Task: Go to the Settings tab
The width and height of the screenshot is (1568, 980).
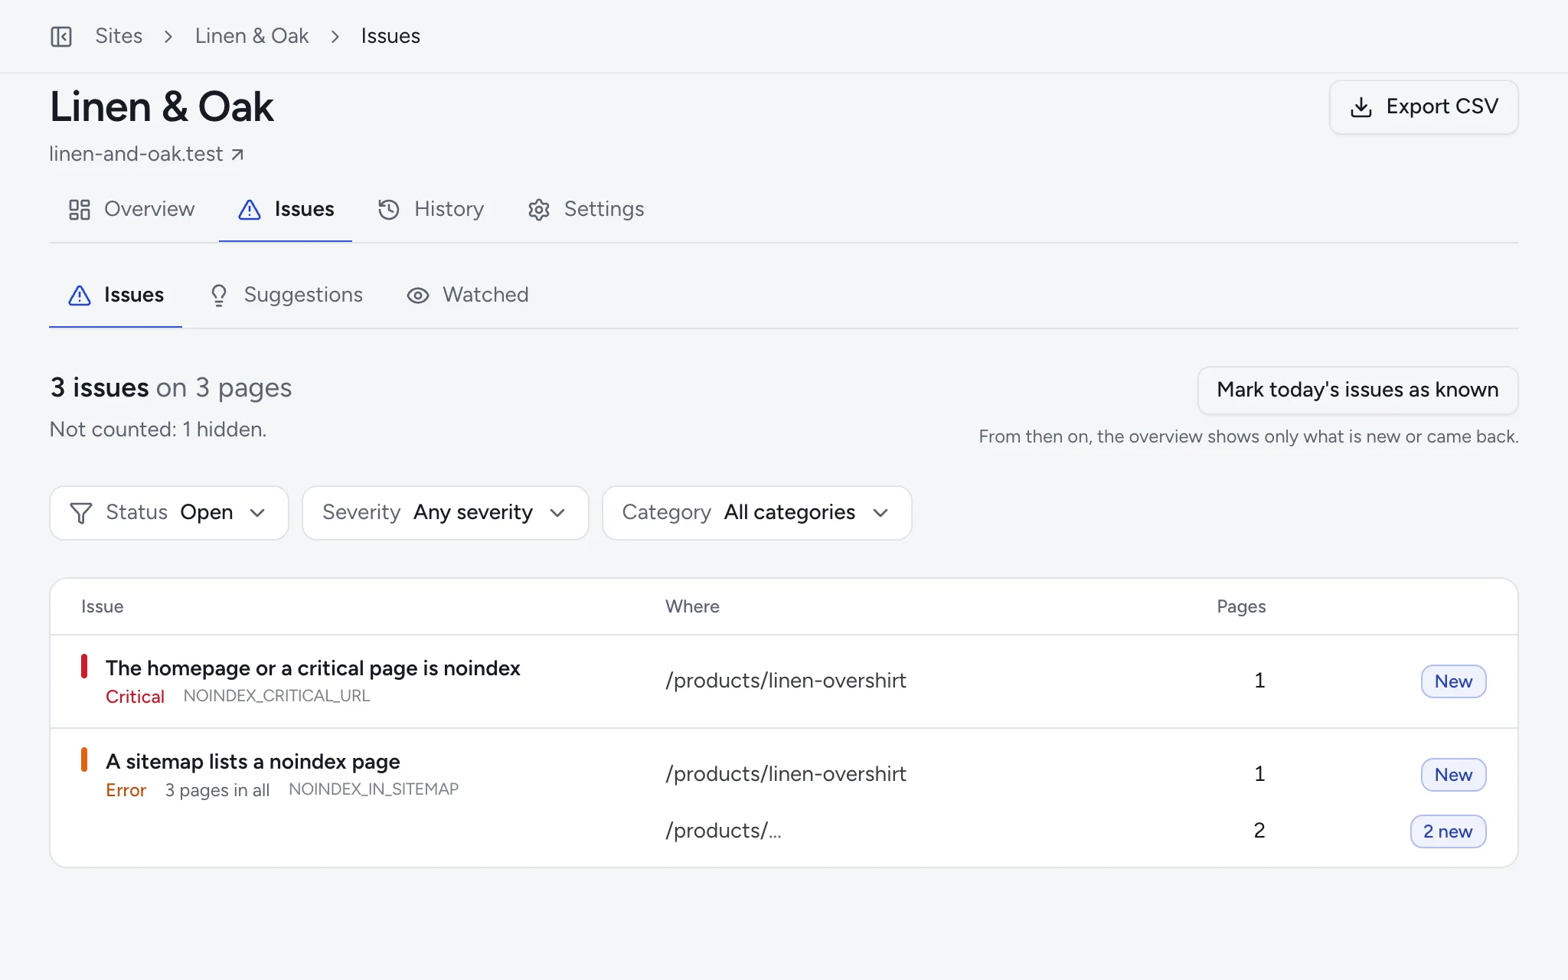Action: pos(586,210)
